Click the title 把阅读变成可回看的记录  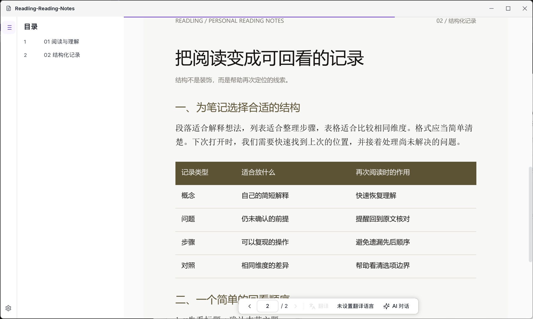tap(270, 58)
